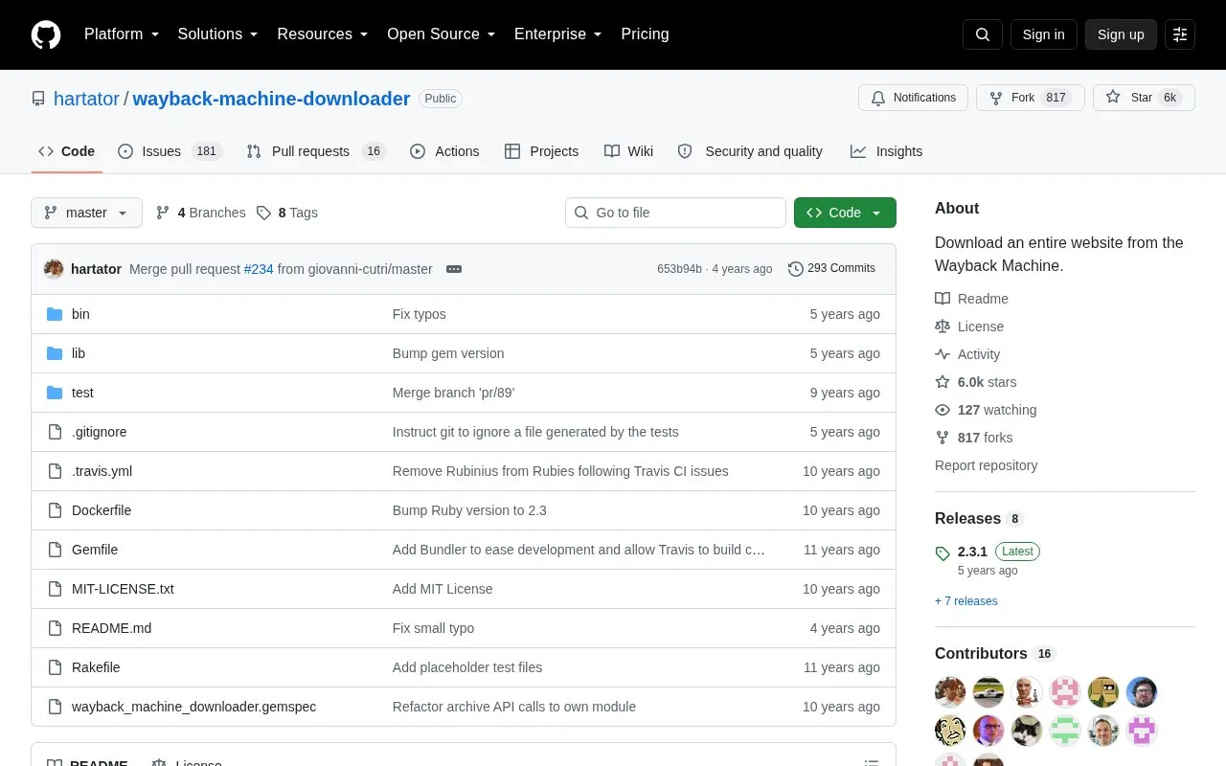
Task: Click the GitHub logo home icon
Action: point(46,34)
